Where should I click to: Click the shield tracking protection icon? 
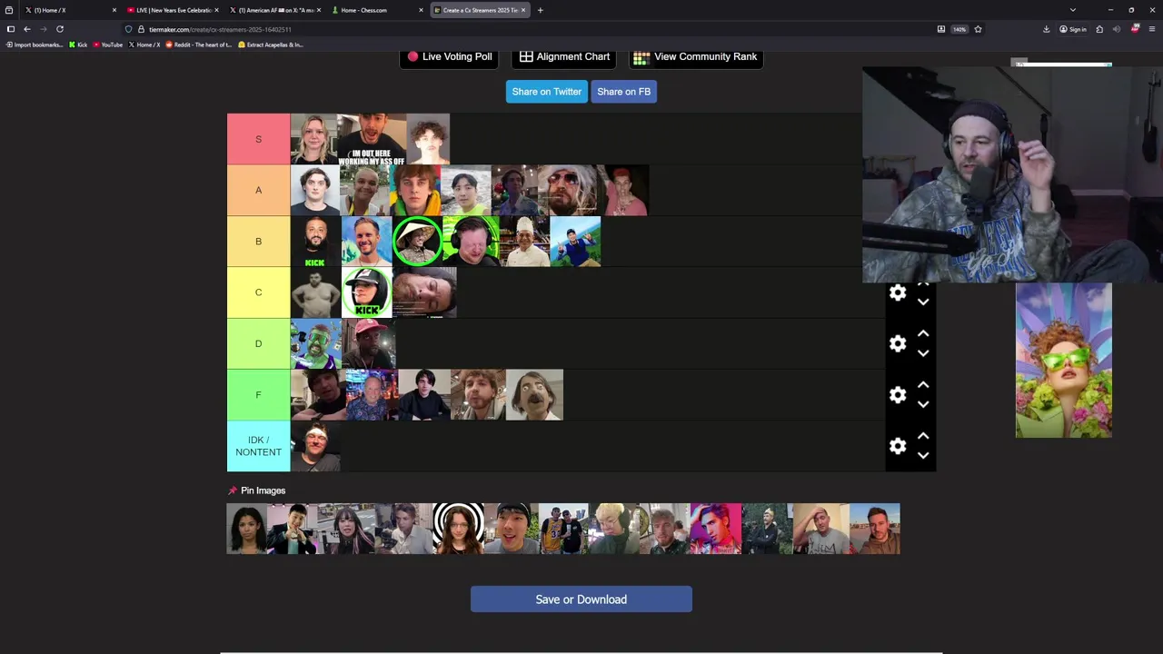(x=128, y=29)
